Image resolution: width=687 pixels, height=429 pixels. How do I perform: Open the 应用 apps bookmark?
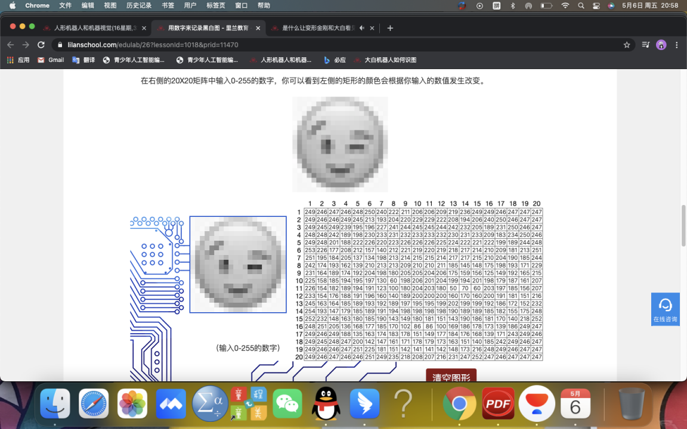click(18, 60)
